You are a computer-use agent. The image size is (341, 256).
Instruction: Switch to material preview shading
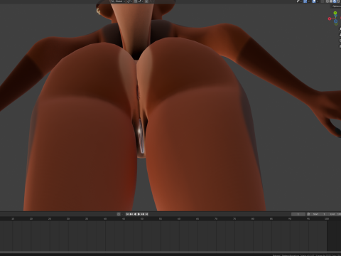click(335, 1)
